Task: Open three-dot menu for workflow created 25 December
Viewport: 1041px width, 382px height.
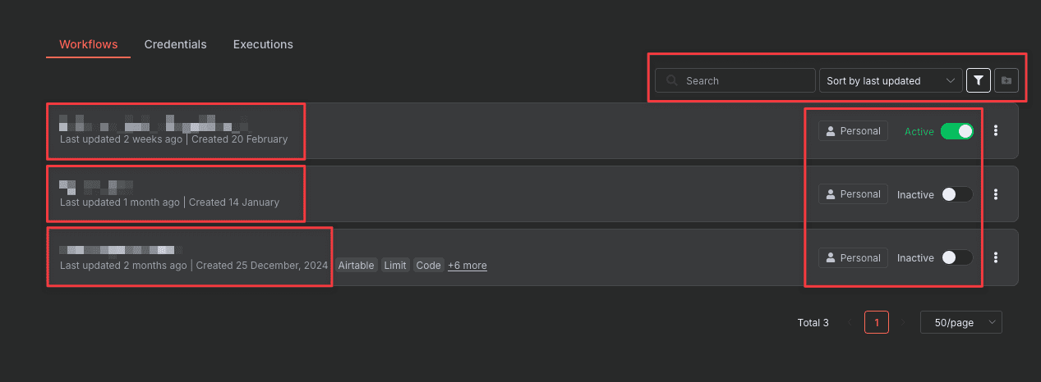Action: click(996, 257)
